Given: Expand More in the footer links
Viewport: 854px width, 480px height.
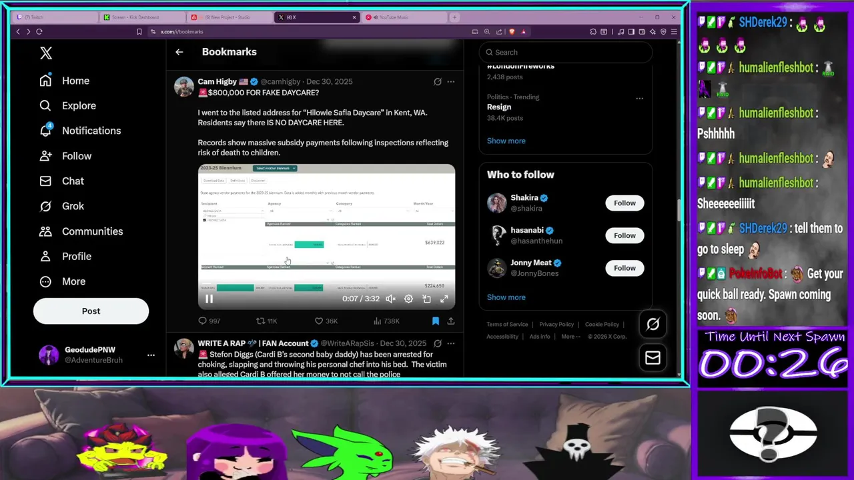Looking at the screenshot, I should pyautogui.click(x=570, y=337).
